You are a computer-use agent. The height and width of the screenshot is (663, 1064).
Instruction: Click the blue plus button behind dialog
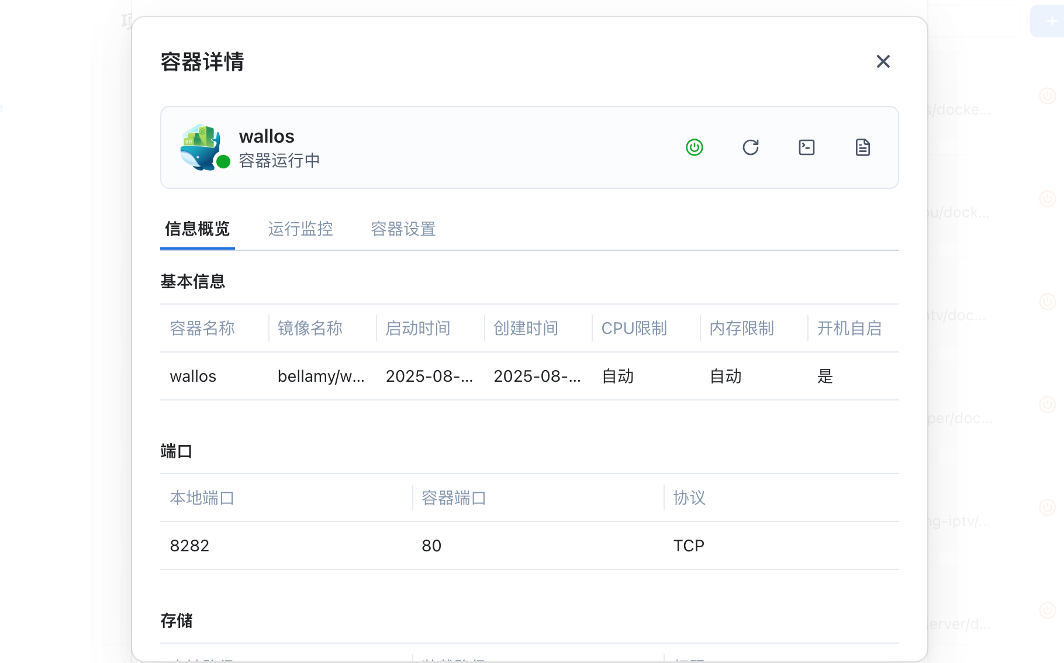(x=1049, y=22)
